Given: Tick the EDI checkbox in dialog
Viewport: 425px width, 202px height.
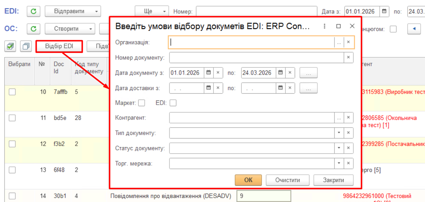Looking at the screenshot, I should pos(173,103).
